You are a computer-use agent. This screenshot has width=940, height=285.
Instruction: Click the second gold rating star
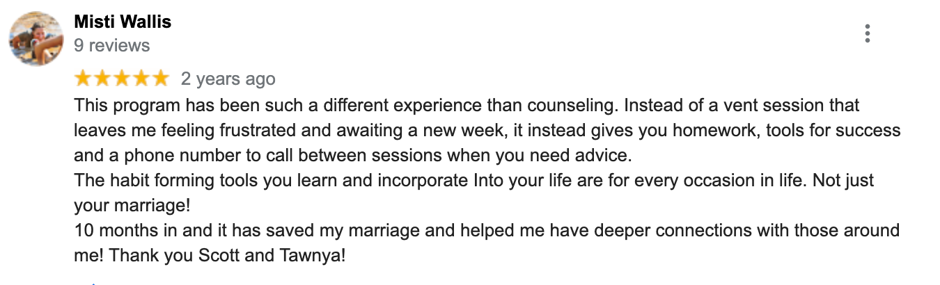pyautogui.click(x=103, y=79)
